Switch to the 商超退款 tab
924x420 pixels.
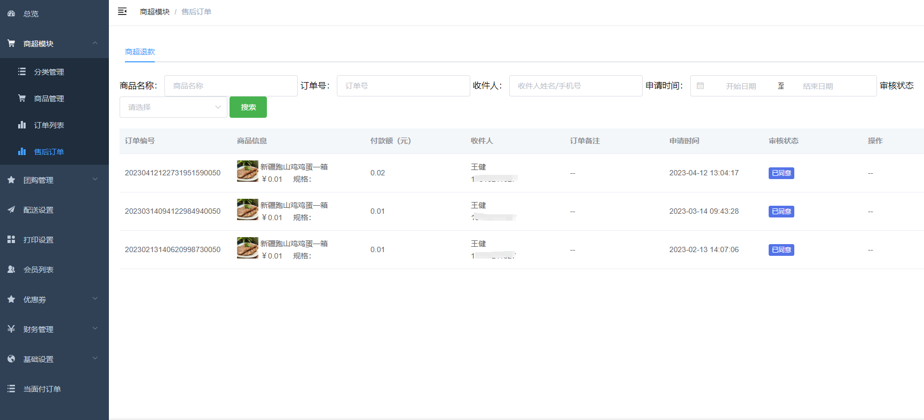pos(140,52)
